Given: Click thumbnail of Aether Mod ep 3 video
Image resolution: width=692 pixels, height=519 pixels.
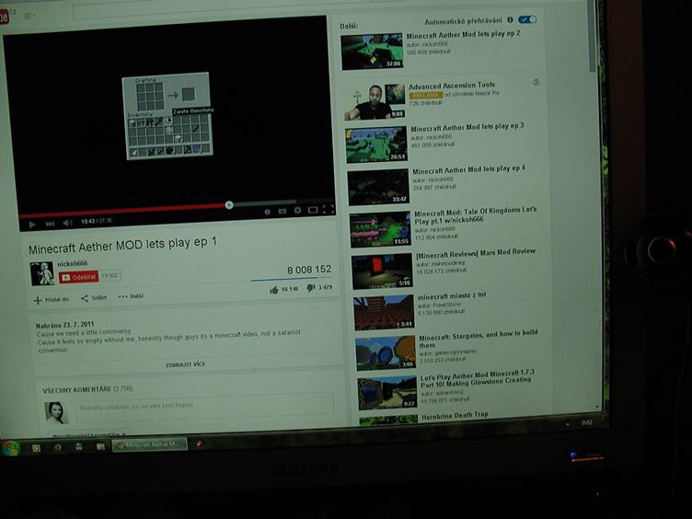Looking at the screenshot, I should [376, 144].
